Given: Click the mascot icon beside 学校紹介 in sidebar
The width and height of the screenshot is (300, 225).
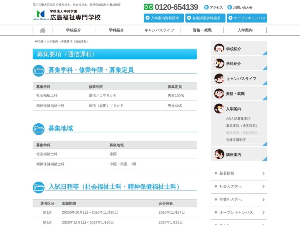Looking at the screenshot, I should point(219,49).
